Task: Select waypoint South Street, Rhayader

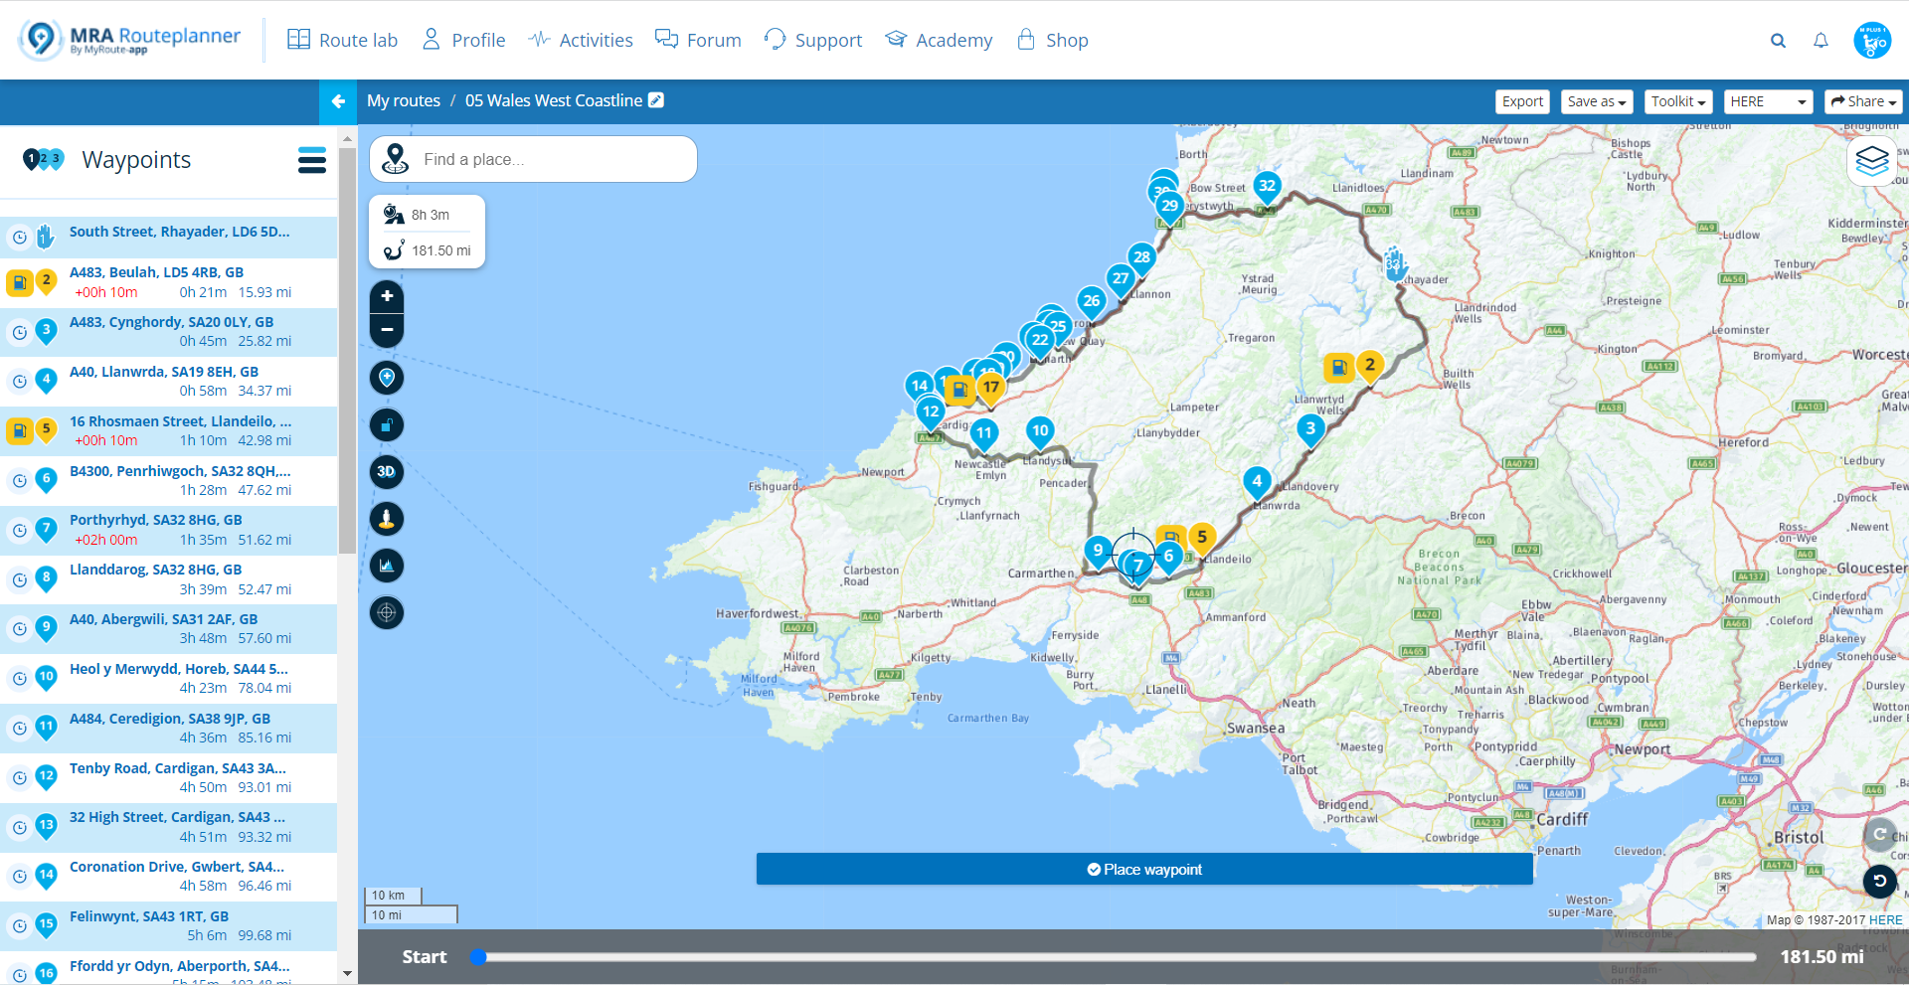Action: (169, 238)
